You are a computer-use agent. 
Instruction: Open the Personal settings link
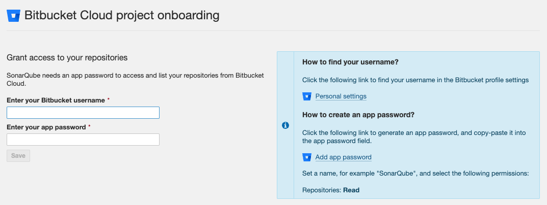(341, 96)
